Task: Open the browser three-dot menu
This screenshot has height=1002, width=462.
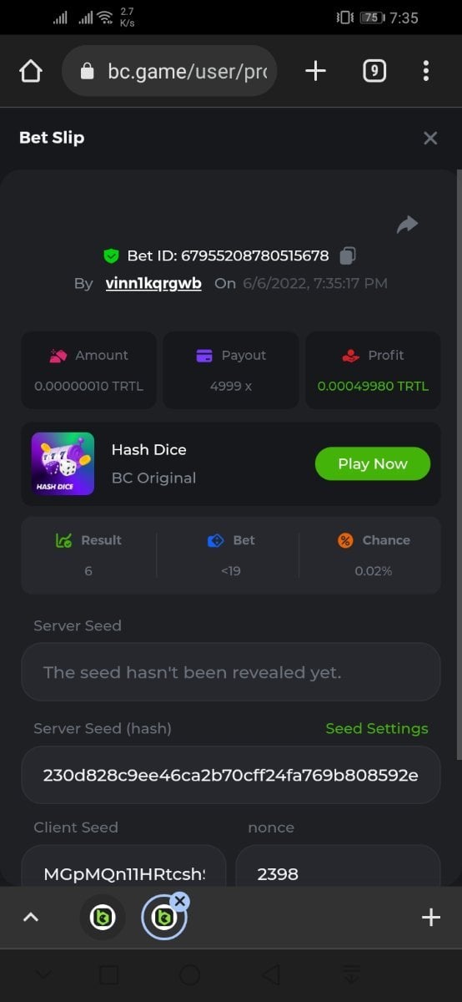Action: [x=425, y=72]
